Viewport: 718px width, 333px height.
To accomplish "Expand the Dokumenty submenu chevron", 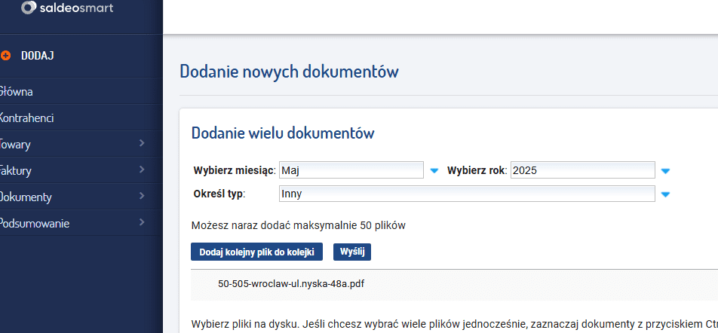I will pyautogui.click(x=142, y=197).
